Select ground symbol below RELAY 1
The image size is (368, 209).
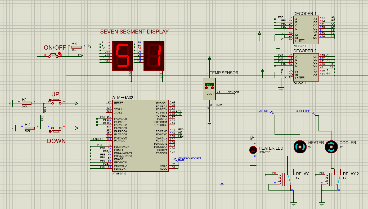[x=293, y=204]
